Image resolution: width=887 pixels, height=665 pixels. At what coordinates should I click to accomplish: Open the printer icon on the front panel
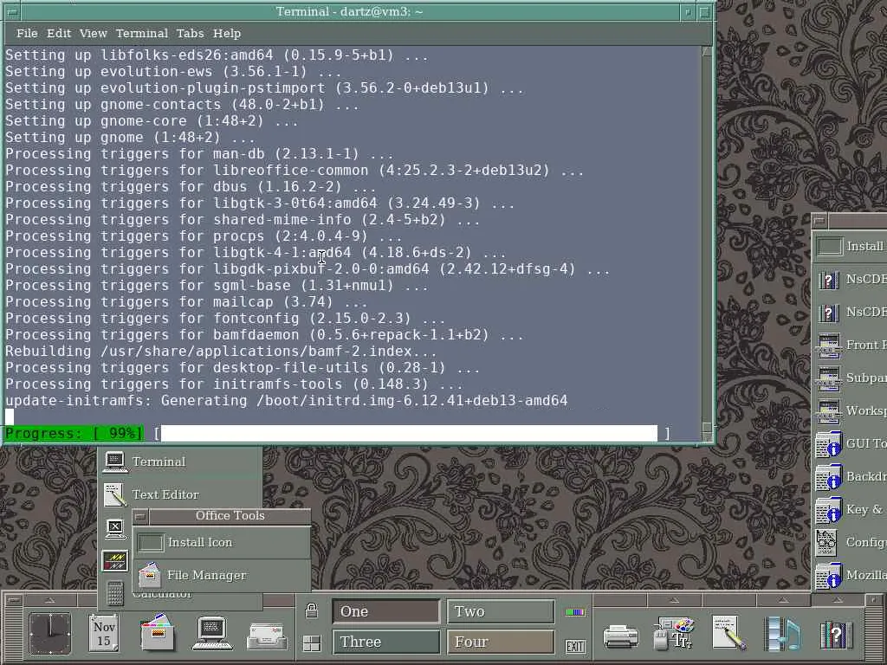620,636
